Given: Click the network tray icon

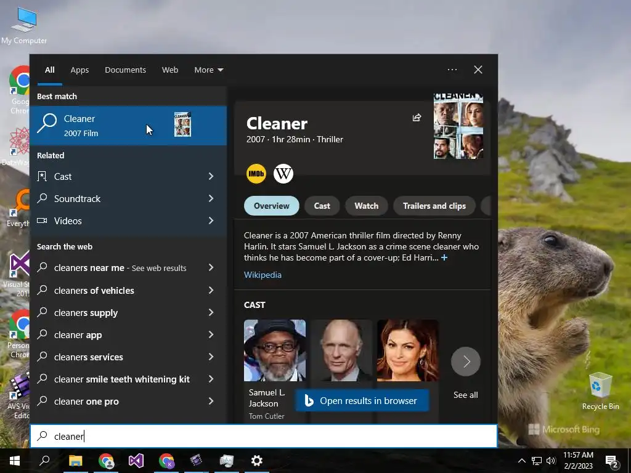Looking at the screenshot, I should pos(537,461).
